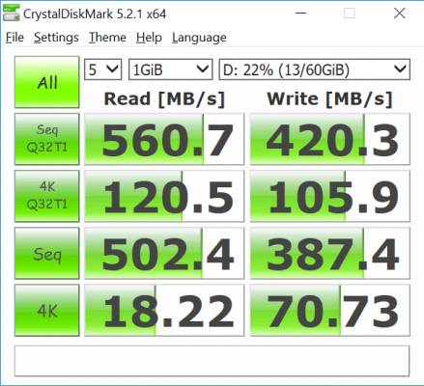Screen dimensions: 424x386
Task: Click the 18.22 4K read result bar
Action: (164, 311)
